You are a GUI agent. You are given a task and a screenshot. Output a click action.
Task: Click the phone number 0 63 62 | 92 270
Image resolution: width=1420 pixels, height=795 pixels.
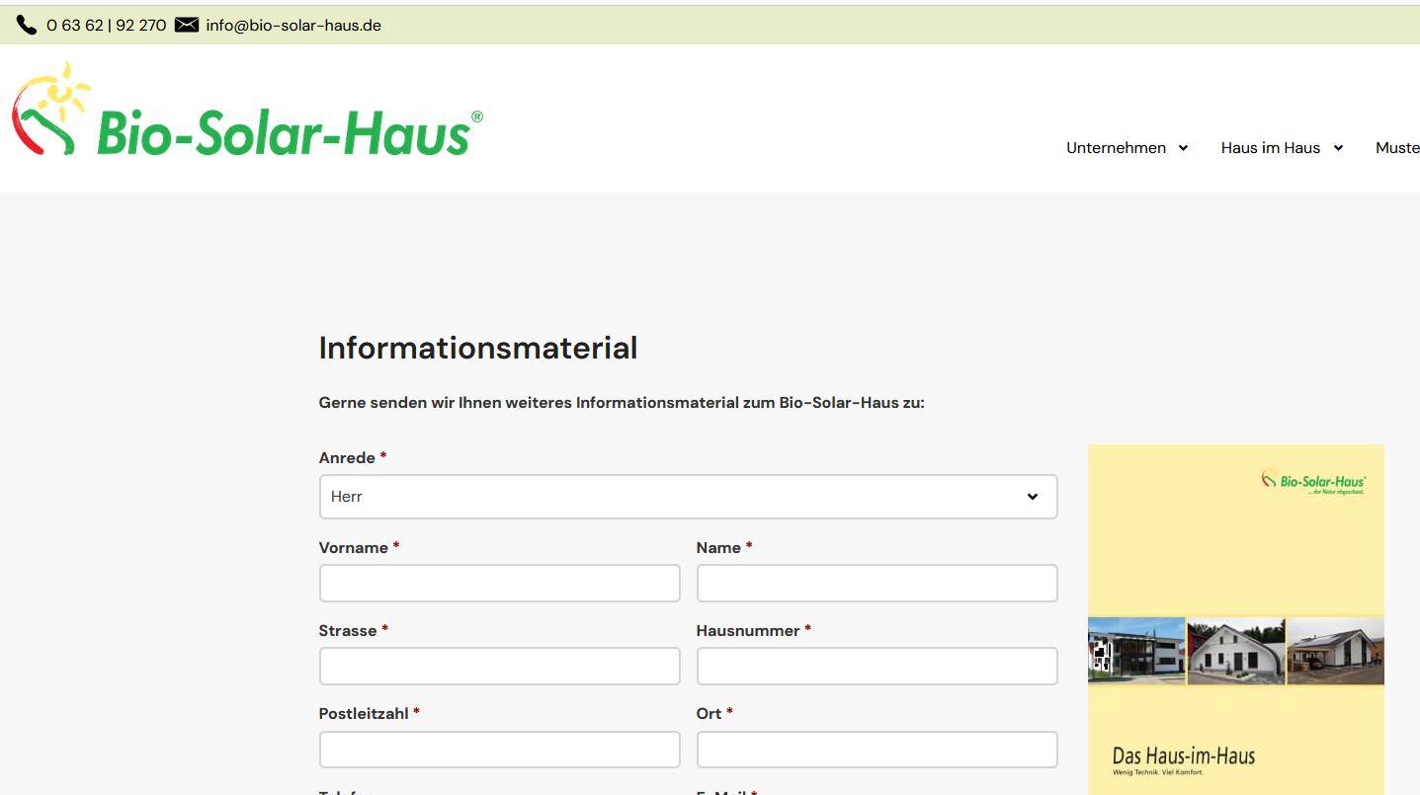click(x=106, y=26)
